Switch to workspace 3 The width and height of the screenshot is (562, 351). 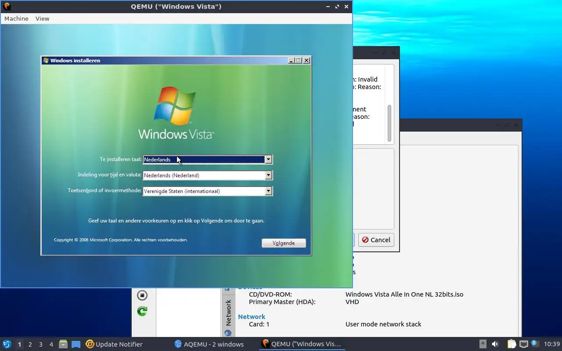(40, 344)
